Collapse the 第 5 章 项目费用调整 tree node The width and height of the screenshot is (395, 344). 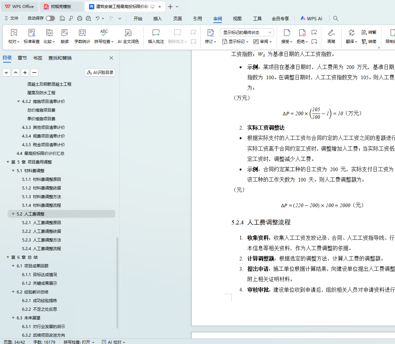tap(8, 162)
